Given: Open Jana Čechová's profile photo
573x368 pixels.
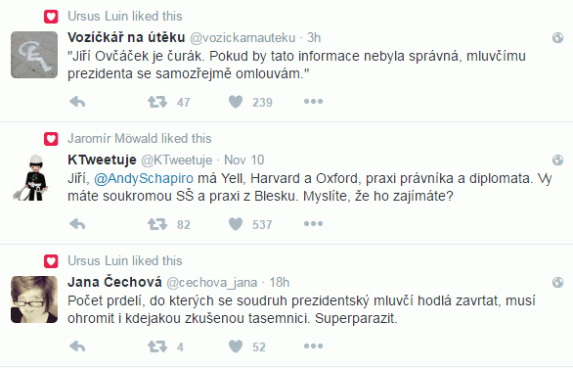Looking at the screenshot, I should tap(34, 299).
